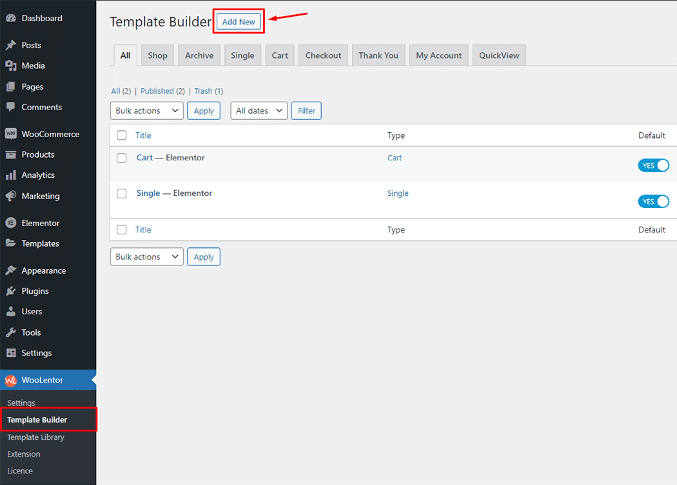
Task: Toggle the Default switch for Cart template
Action: point(653,166)
